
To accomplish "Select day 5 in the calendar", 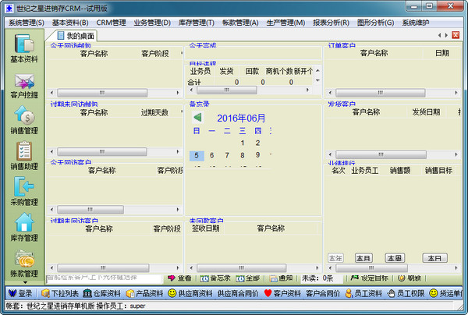I will (x=197, y=155).
